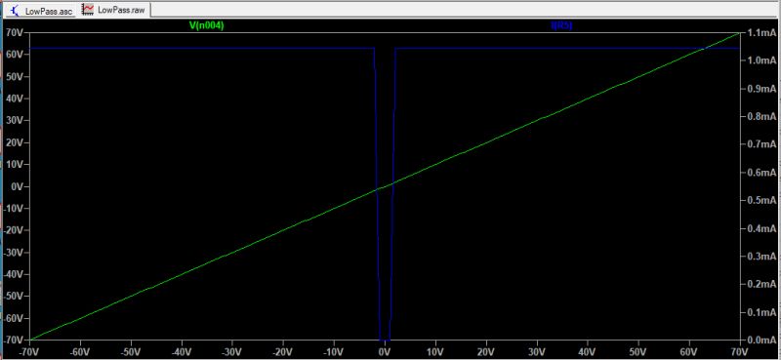Click the 50V horizontal axis label
The height and width of the screenshot is (360, 781).
pyautogui.click(x=638, y=351)
